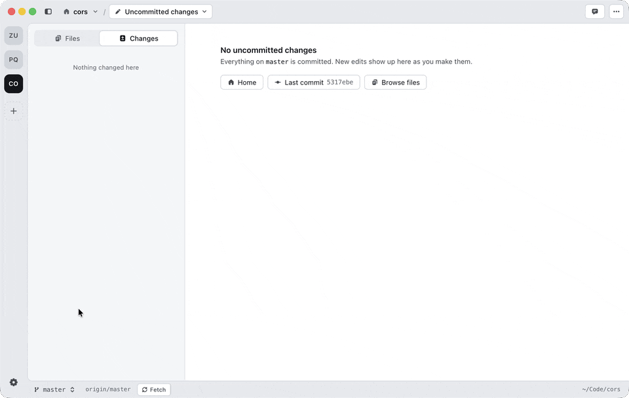
Task: Select the CO workspace
Action: [x=14, y=84]
